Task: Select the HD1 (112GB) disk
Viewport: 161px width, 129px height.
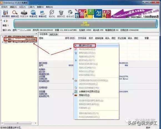Action: tap(22, 39)
